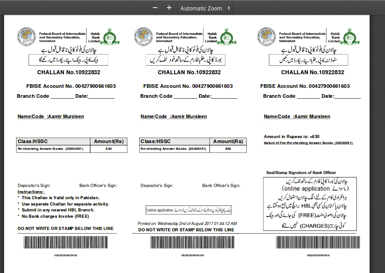Click 'DO NOT WRITE OR STAMP' in left copy
Viewport: 385px width, 273px height.
(x=66, y=228)
